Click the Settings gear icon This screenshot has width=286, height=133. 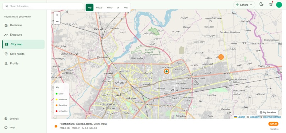6,119
